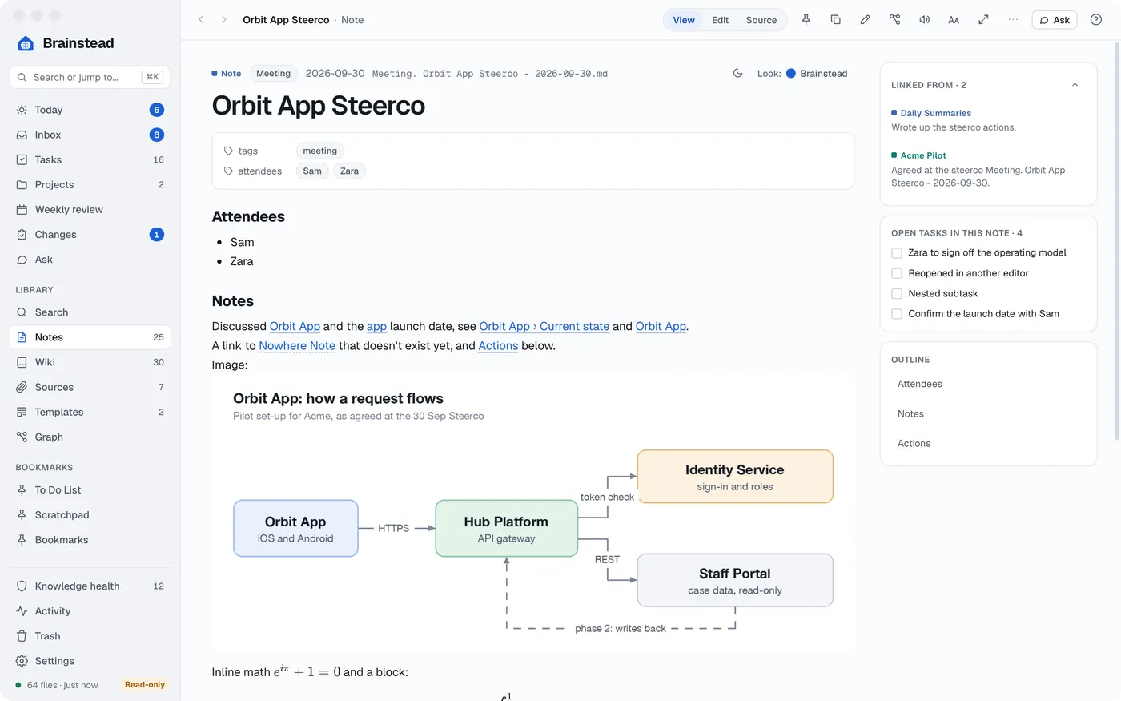Image resolution: width=1121 pixels, height=701 pixels.
Task: Switch to the Edit tab
Action: (x=721, y=20)
